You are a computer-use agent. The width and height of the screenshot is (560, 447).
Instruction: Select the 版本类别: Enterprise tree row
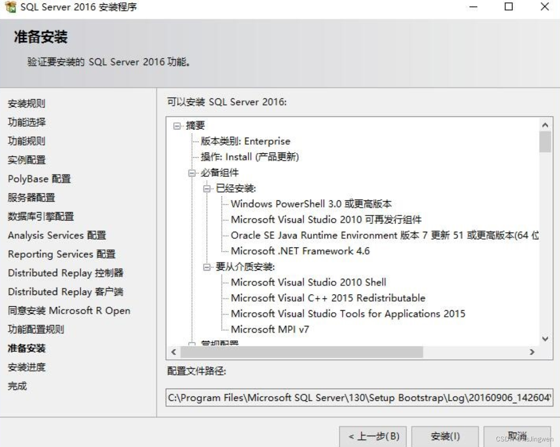[245, 142]
